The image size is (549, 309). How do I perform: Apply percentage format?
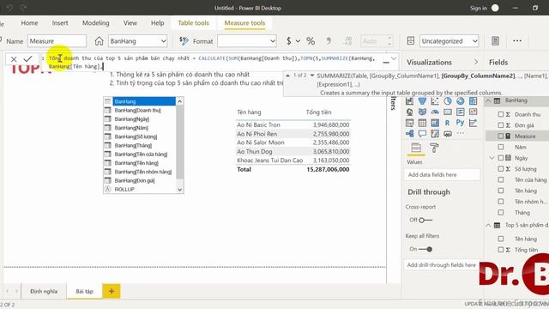click(311, 41)
